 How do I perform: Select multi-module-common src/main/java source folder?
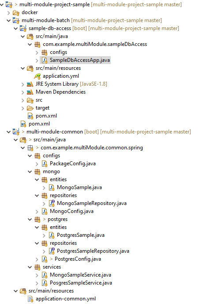(49, 140)
